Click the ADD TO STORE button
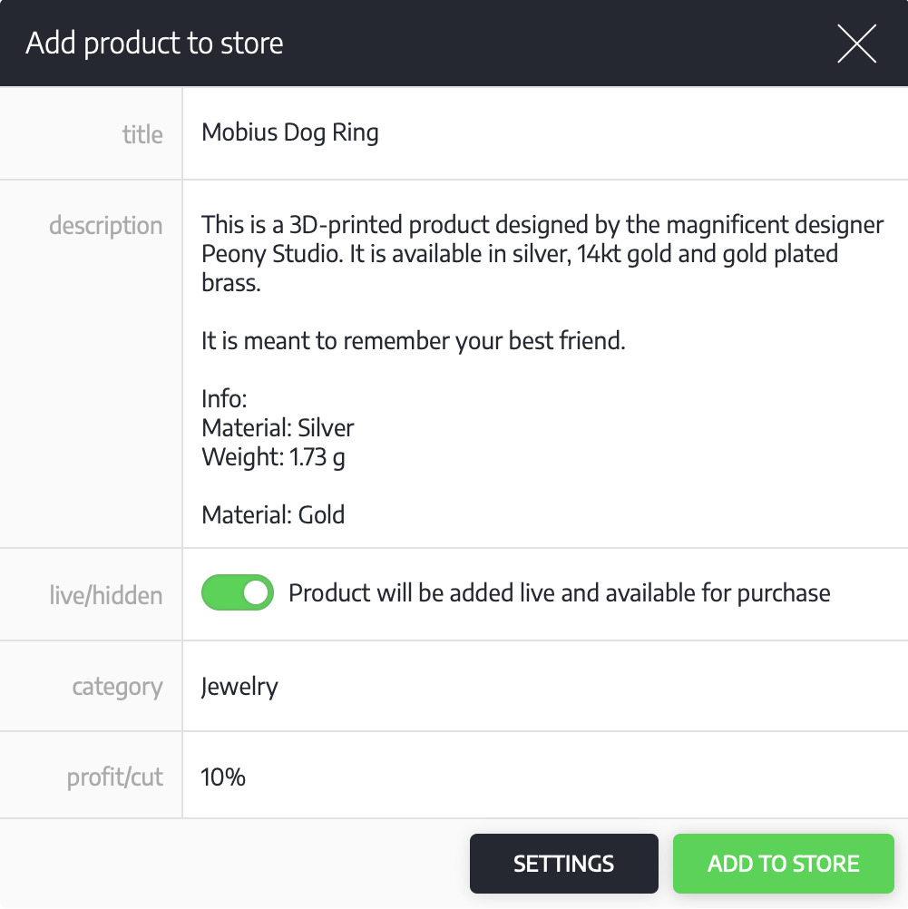The width and height of the screenshot is (908, 909). [x=783, y=864]
